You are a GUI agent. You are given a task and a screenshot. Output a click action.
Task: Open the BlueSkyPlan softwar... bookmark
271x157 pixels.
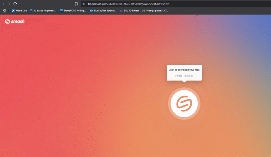point(103,11)
